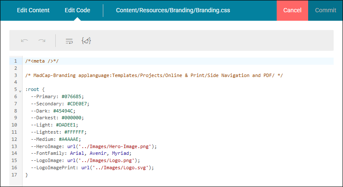The image size is (343, 187).
Task: Click line number 17 in the gutter
Action: point(14,175)
